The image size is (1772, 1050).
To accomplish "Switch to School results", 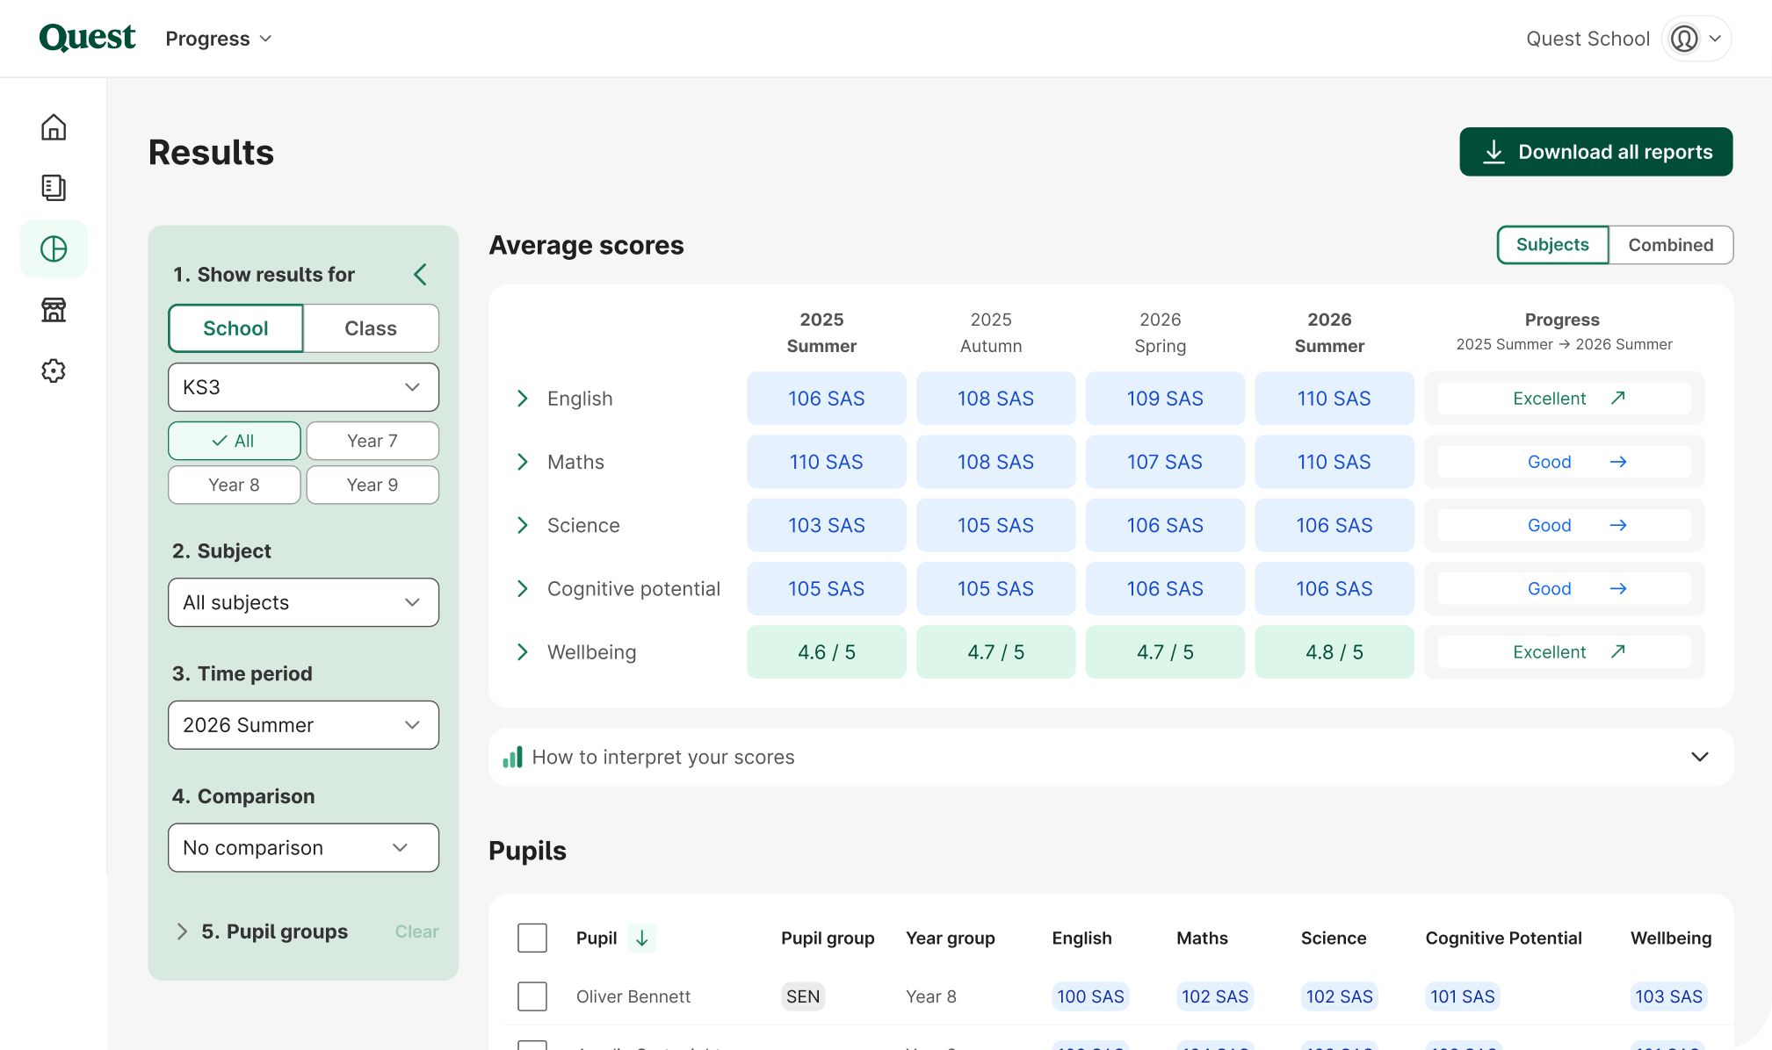I will pos(235,328).
